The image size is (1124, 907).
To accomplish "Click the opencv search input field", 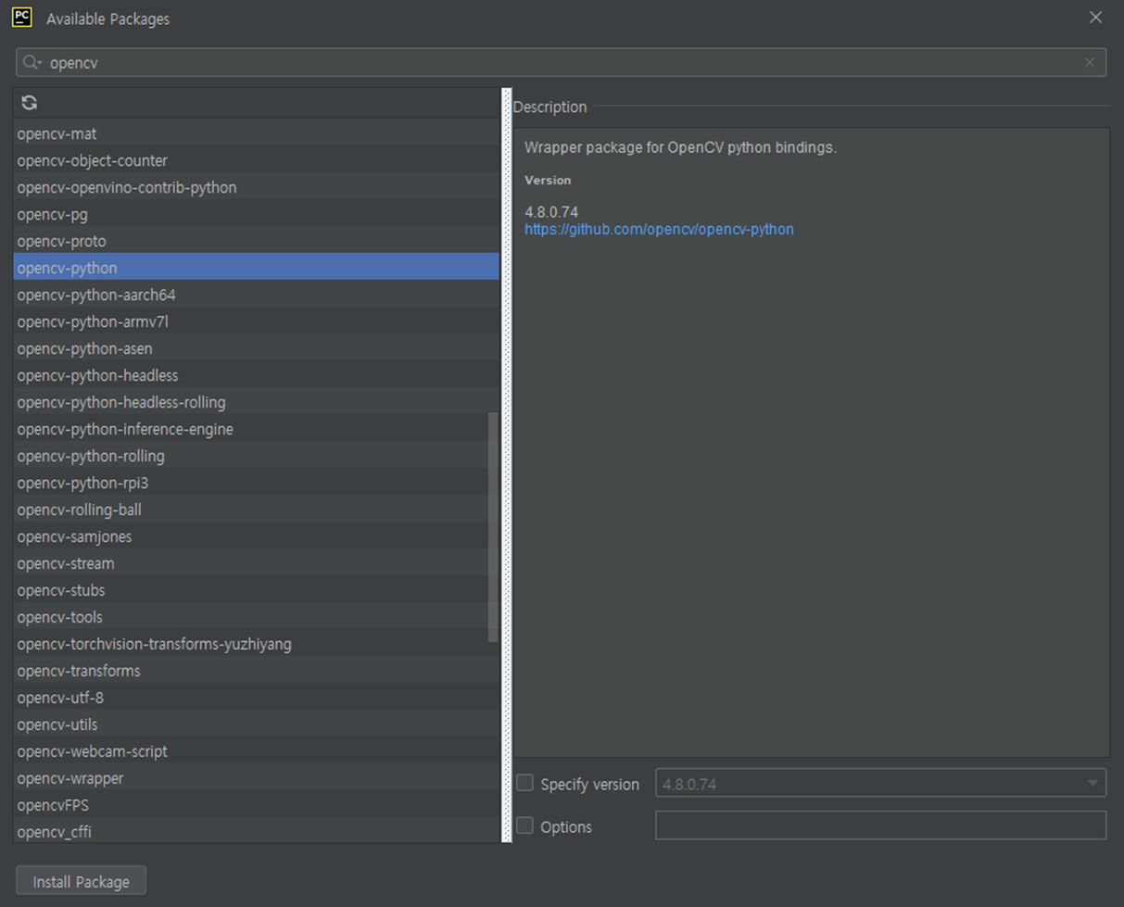I will click(561, 62).
